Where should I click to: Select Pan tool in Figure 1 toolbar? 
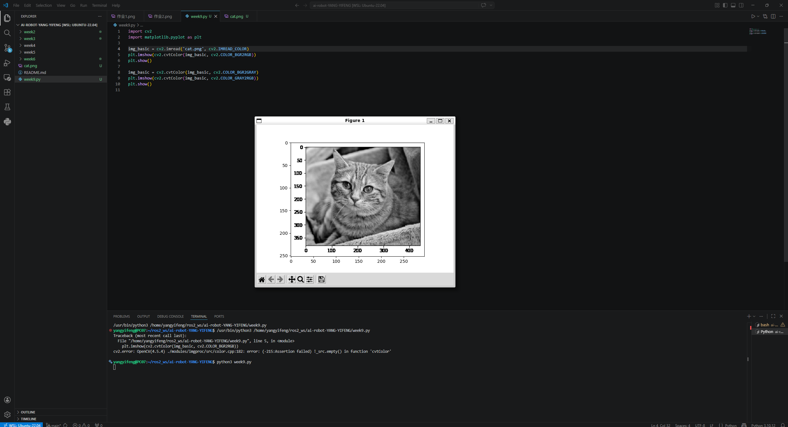coord(292,279)
